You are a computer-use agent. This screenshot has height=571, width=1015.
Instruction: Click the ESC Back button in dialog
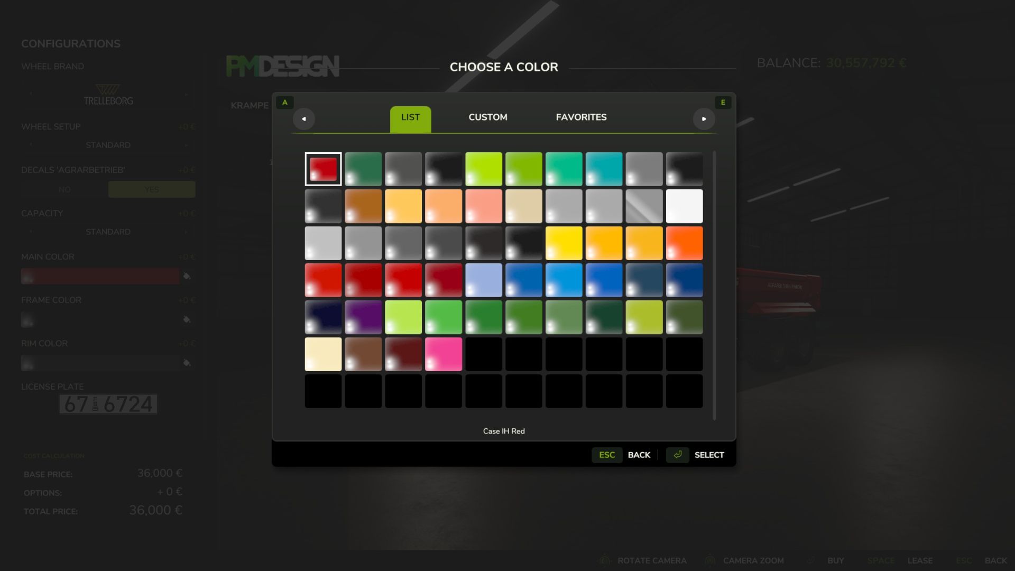[x=639, y=455]
